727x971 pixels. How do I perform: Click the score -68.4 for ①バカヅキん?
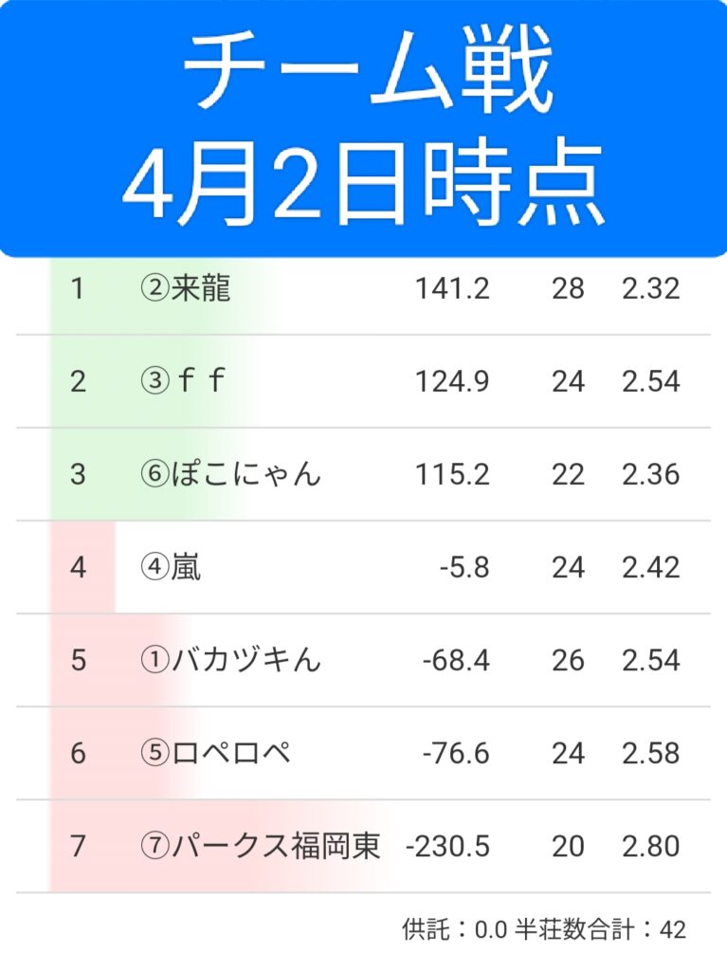[x=456, y=660]
